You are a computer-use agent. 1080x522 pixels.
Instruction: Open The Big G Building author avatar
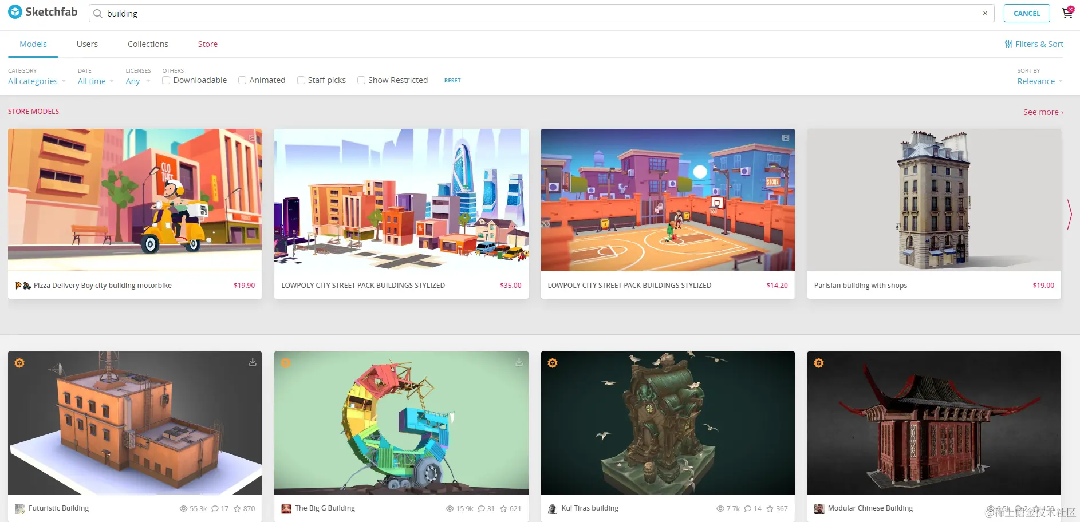point(286,509)
